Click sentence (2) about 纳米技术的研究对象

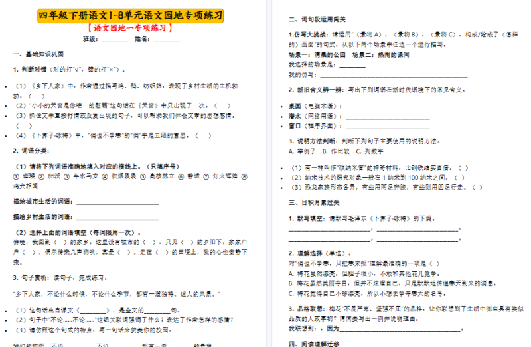(x=378, y=178)
